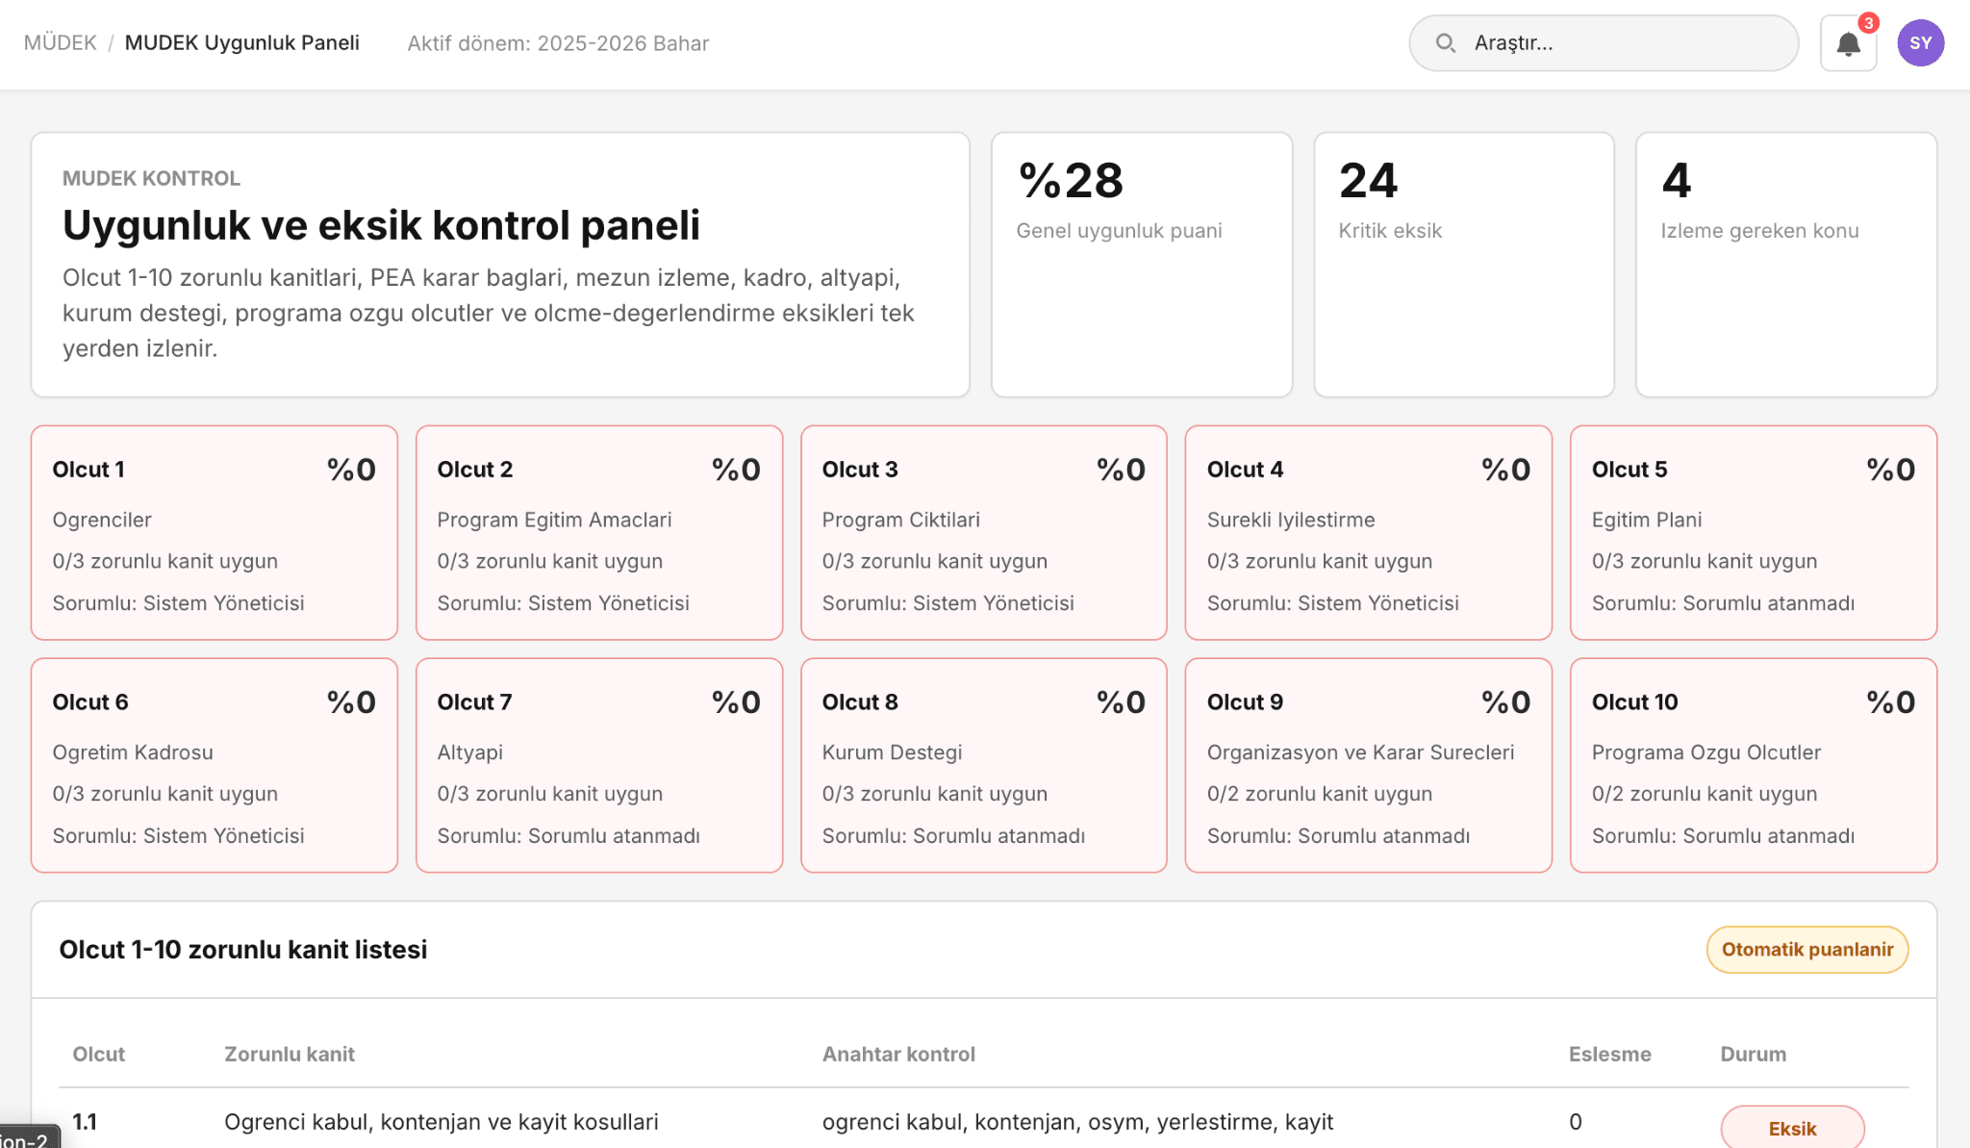Open the notifications bell
The width and height of the screenshot is (1970, 1148).
point(1848,43)
